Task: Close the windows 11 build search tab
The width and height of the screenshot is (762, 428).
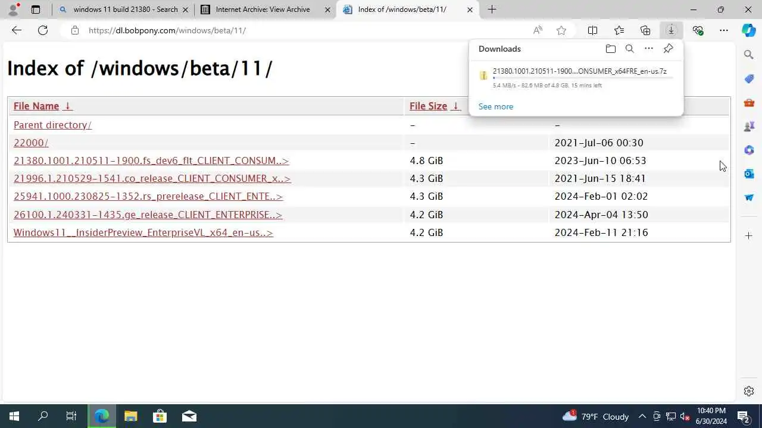Action: point(185,10)
